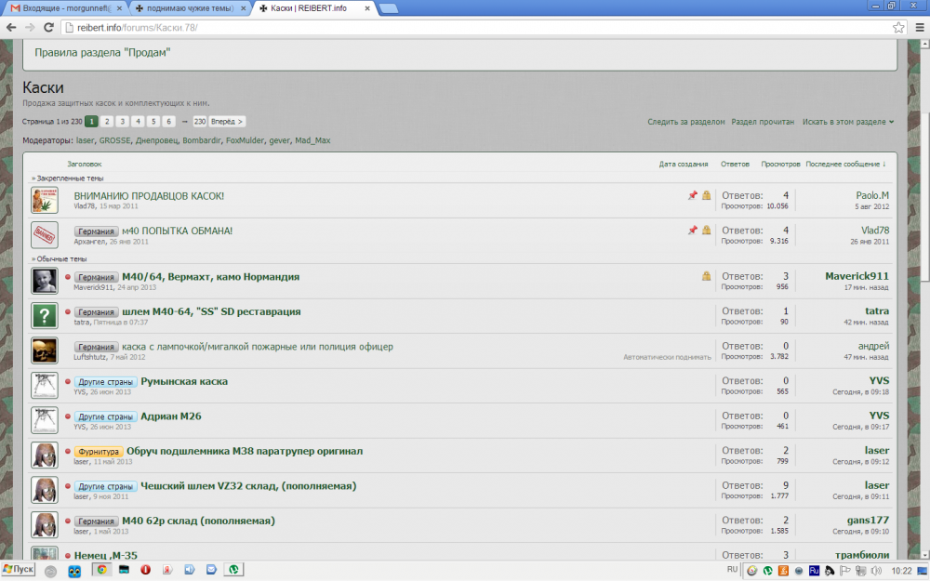Image resolution: width=930 pixels, height=581 pixels.
Task: Open the Следить за разделом link
Action: click(685, 122)
